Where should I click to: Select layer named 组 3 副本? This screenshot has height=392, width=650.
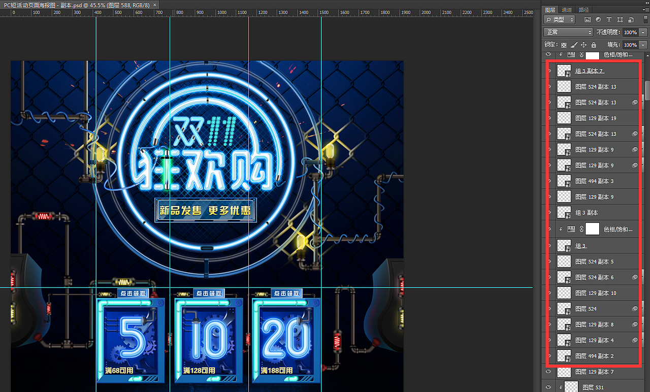pyautogui.click(x=587, y=213)
